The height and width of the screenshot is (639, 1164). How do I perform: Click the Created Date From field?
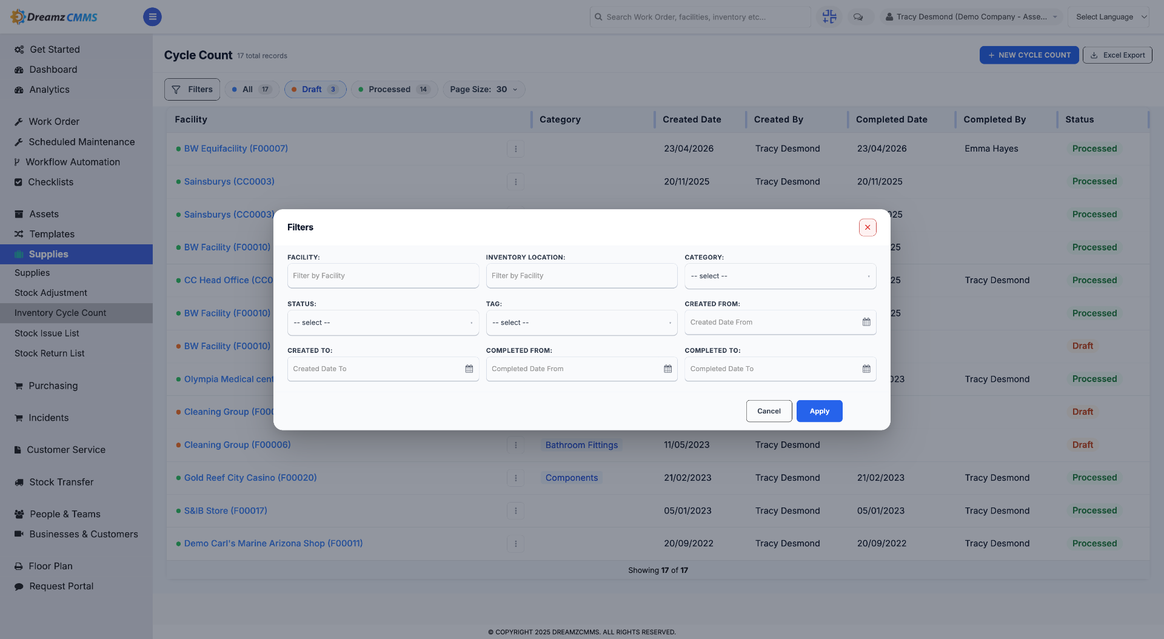pos(780,323)
